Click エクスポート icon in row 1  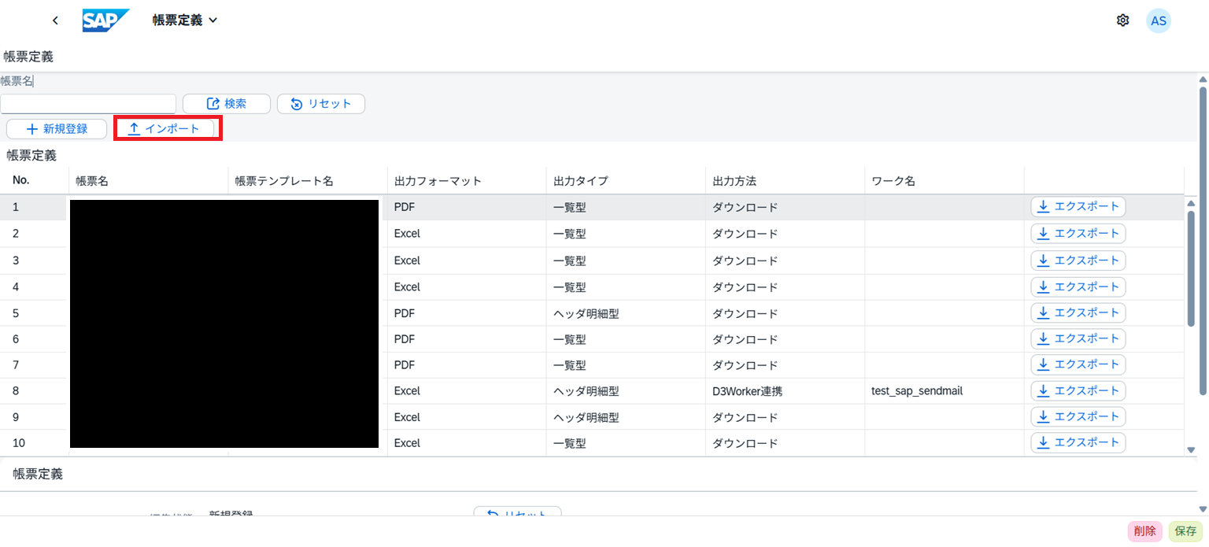point(1044,207)
